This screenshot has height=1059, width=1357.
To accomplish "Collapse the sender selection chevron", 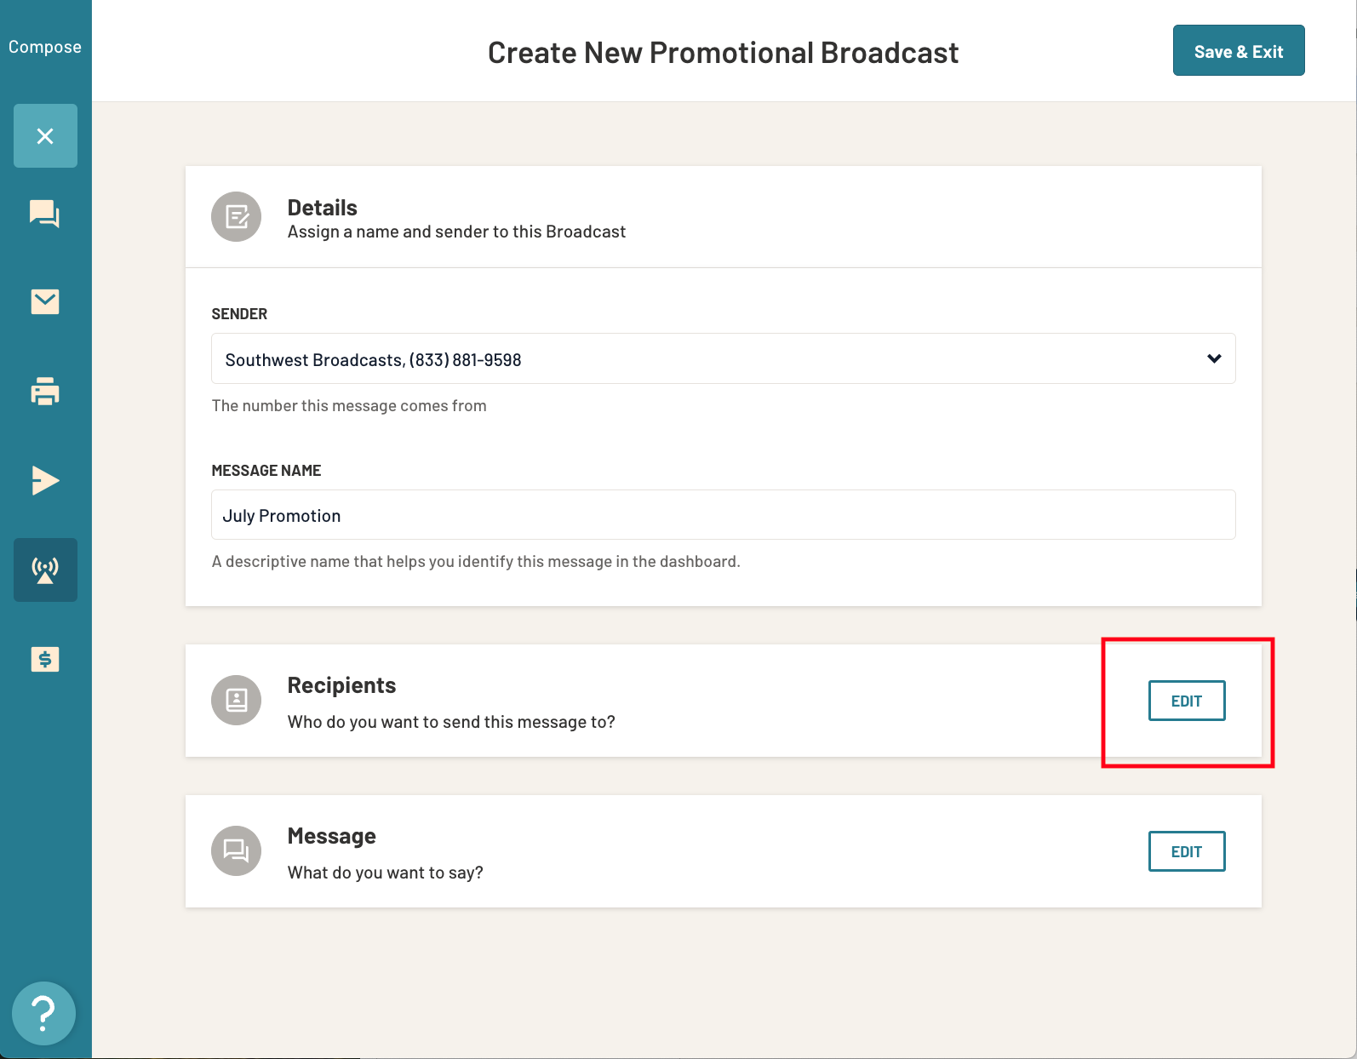I will tap(1213, 358).
